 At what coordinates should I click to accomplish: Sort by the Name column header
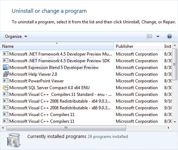pos(57,46)
